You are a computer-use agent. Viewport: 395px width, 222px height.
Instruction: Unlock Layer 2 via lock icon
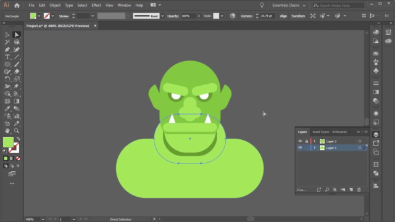[x=307, y=141]
